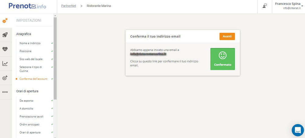
Task: Open the line chart statistics icon
Action: [5, 63]
